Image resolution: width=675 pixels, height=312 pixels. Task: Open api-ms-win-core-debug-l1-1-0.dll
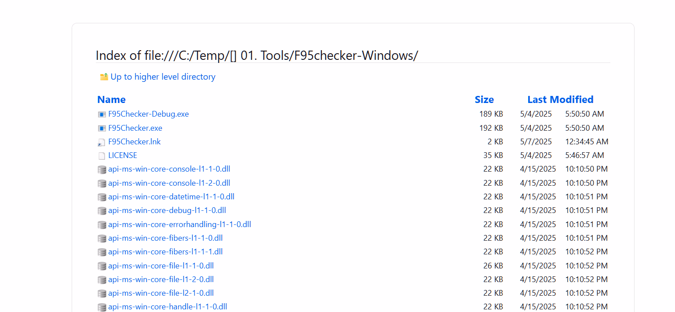167,210
